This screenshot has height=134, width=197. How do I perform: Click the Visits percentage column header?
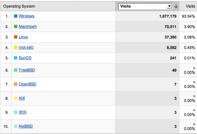pyautogui.click(x=191, y=6)
